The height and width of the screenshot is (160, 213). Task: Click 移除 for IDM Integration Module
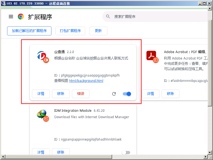click(61, 152)
